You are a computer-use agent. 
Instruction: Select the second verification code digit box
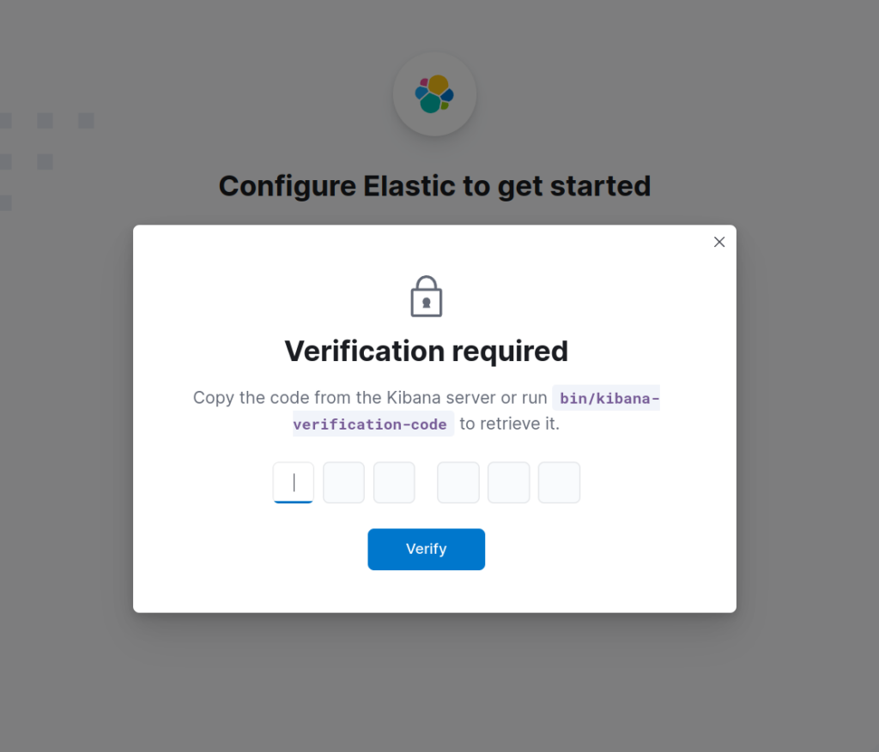(343, 483)
